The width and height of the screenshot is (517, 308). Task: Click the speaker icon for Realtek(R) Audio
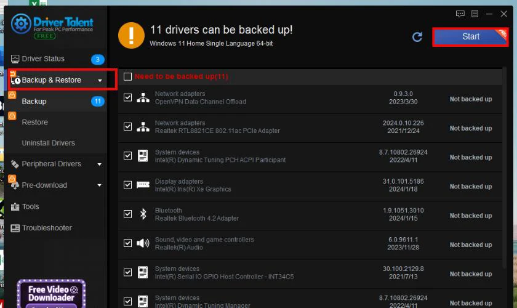pyautogui.click(x=143, y=243)
